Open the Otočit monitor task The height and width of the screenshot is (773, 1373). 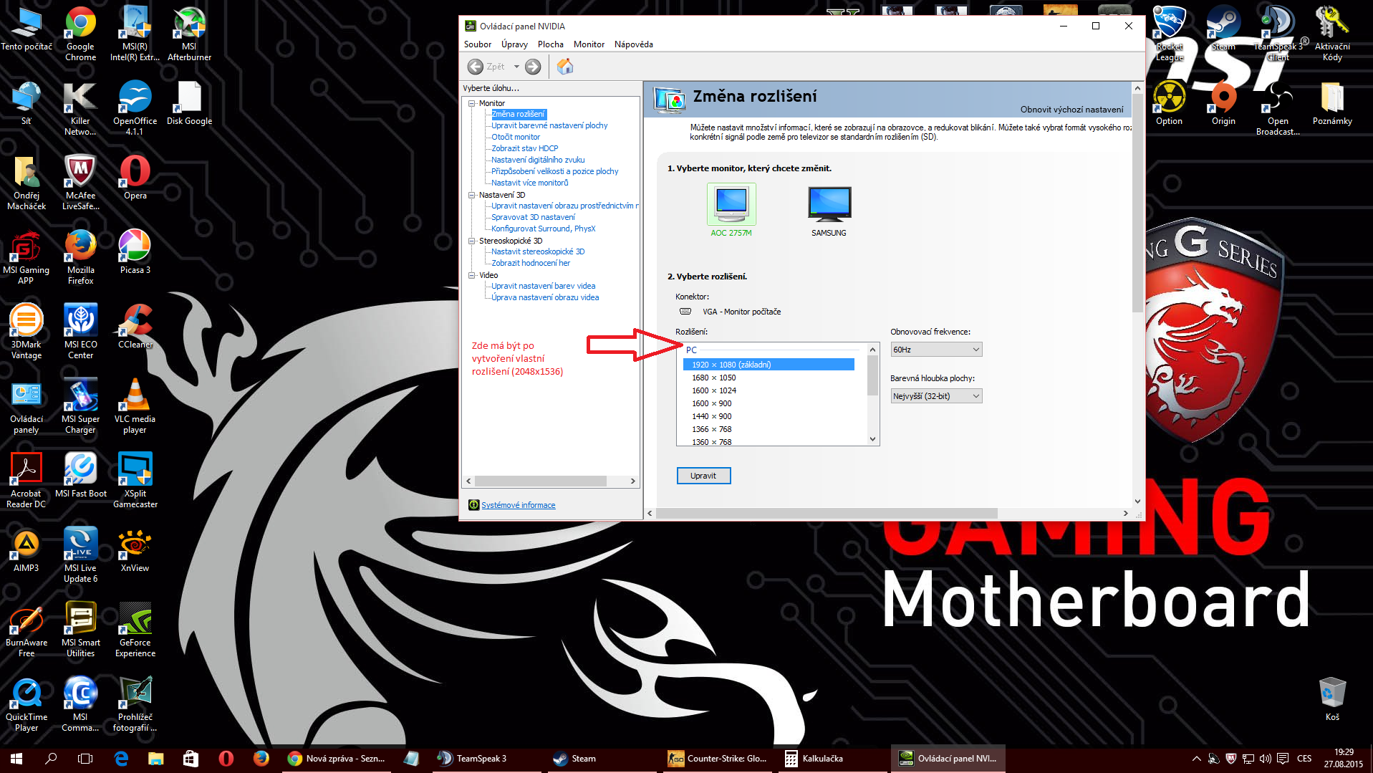click(x=516, y=137)
